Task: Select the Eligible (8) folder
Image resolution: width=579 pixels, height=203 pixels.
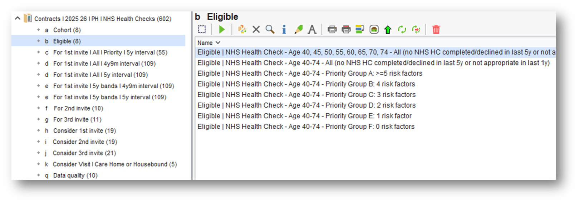Action: 67,41
